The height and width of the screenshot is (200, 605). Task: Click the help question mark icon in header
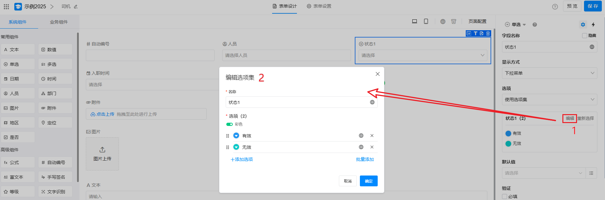pyautogui.click(x=555, y=7)
